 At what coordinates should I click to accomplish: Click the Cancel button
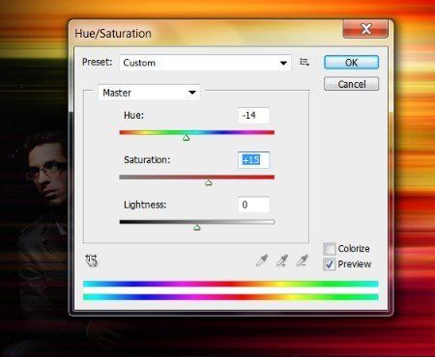[351, 84]
